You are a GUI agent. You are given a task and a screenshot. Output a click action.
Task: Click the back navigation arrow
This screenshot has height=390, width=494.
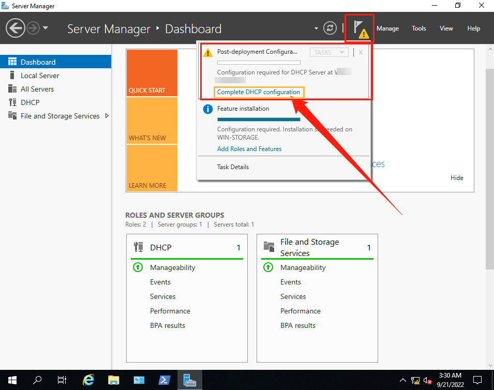16,28
